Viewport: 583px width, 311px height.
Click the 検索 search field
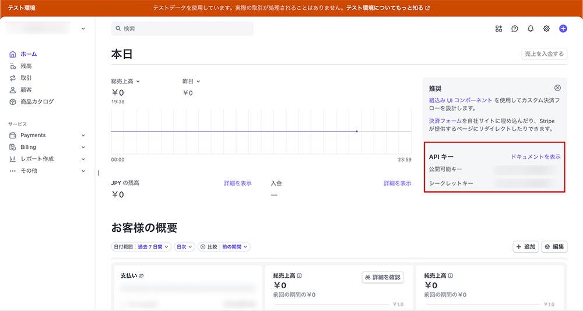[182, 29]
